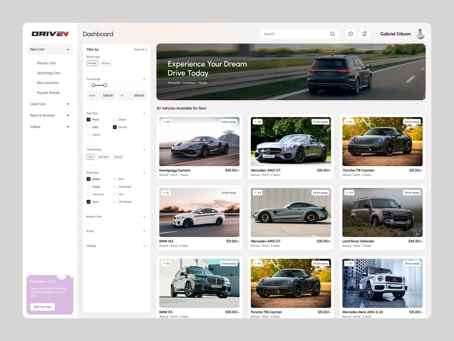Expand the News & Reviews menu
454x341 pixels.
tap(50, 115)
